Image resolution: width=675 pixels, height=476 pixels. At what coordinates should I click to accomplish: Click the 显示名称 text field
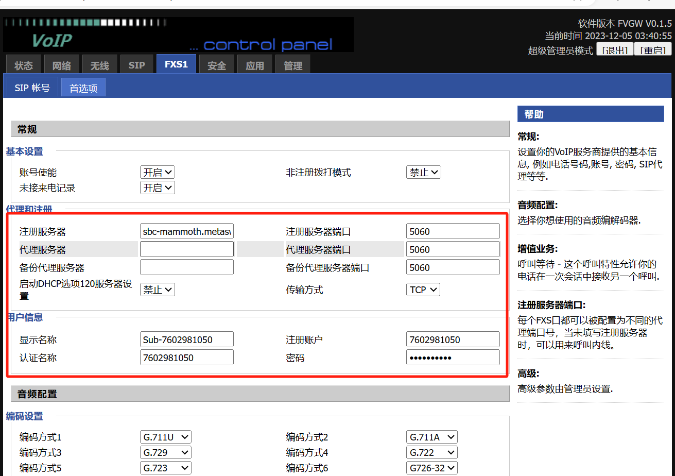click(x=186, y=339)
